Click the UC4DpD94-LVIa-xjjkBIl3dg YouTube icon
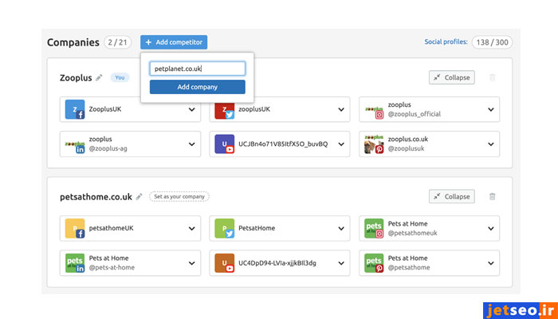The image size is (558, 319). (x=225, y=263)
